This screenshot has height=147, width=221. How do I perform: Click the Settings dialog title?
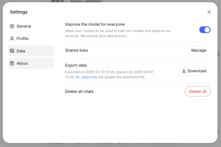tap(18, 12)
